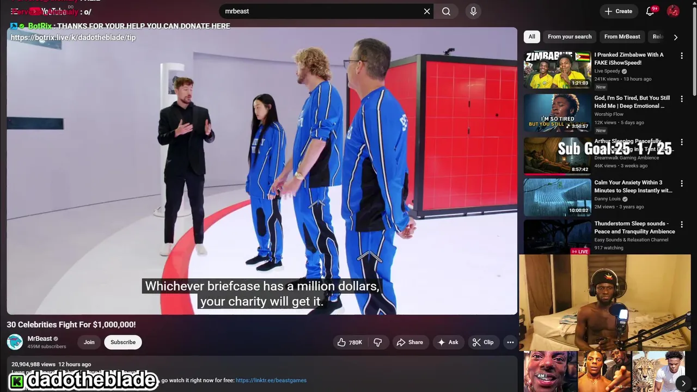Viewport: 697px width, 392px height.
Task: Select the From MrBeast chip
Action: click(622, 36)
